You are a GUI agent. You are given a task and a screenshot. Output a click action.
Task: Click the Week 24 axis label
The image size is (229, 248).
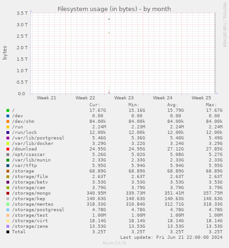pyautogui.click(x=163, y=98)
